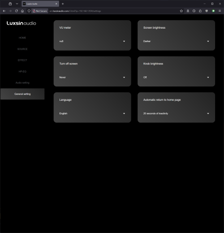Open the Audio setting page
Screen dimensions: 224x233
tap(22, 83)
